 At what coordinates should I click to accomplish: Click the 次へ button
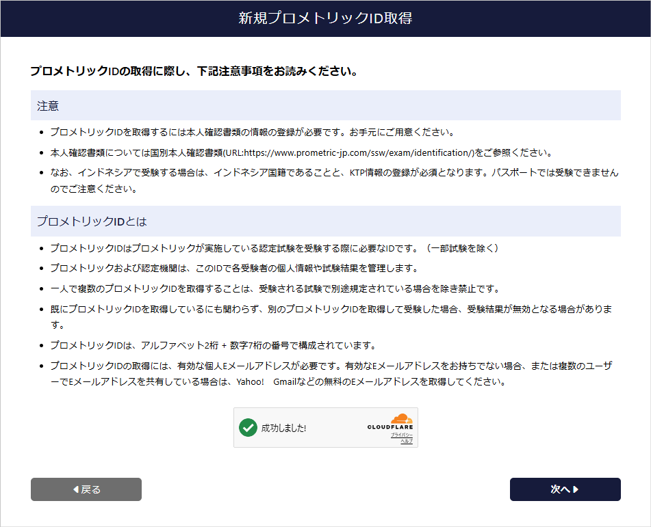(x=565, y=489)
